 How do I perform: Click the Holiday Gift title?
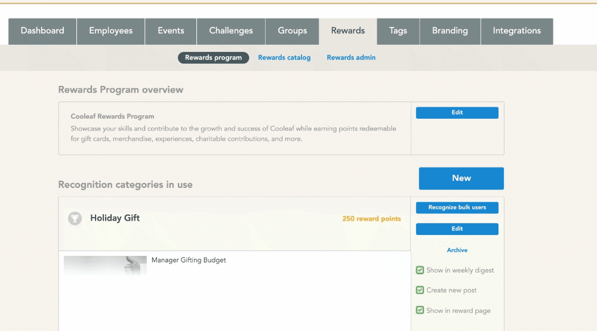(115, 218)
